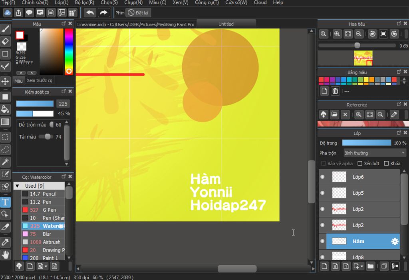
Task: Click the Zoom in icon in navigator
Action: (x=337, y=34)
